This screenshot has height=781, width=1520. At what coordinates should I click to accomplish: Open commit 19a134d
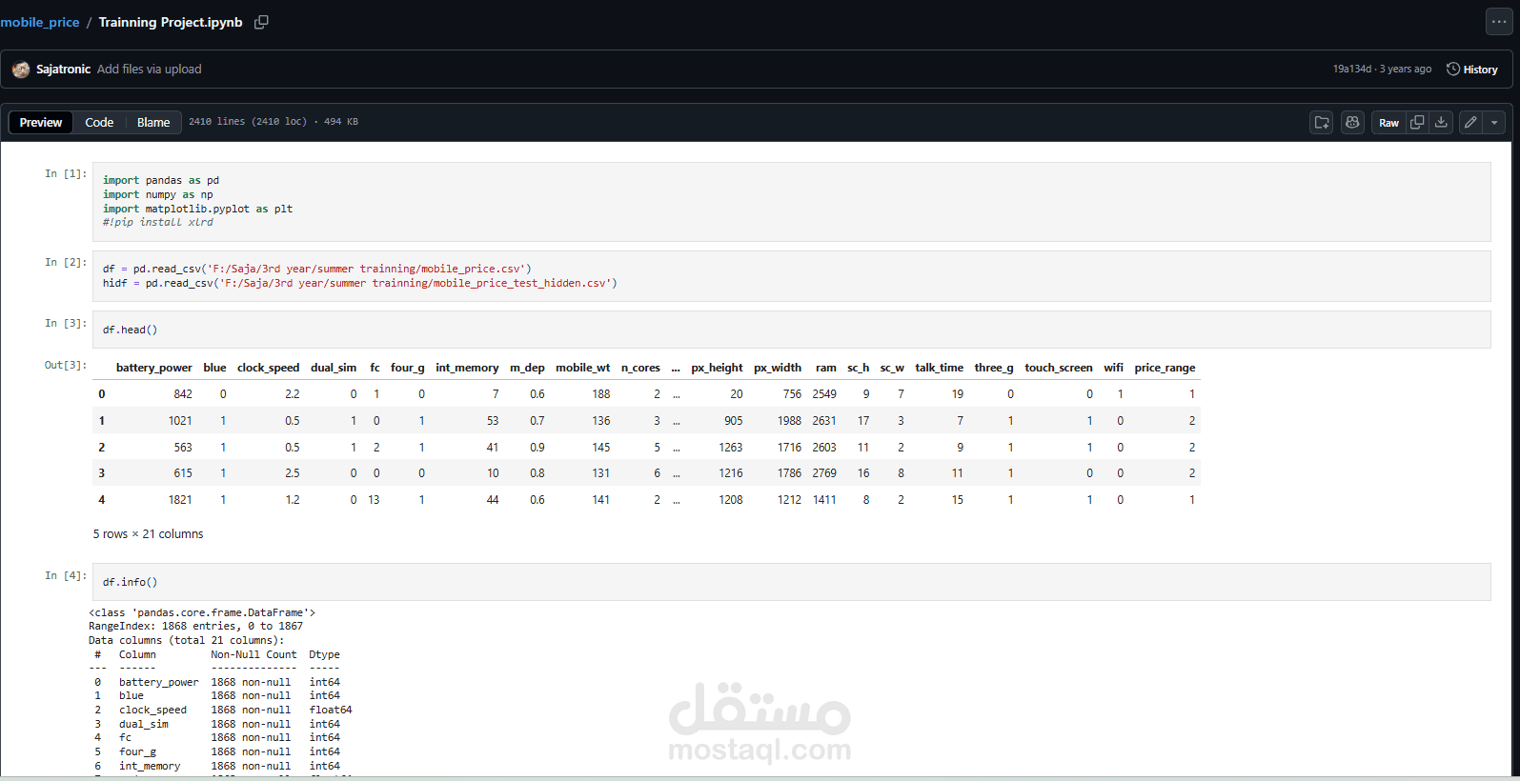pos(1352,70)
